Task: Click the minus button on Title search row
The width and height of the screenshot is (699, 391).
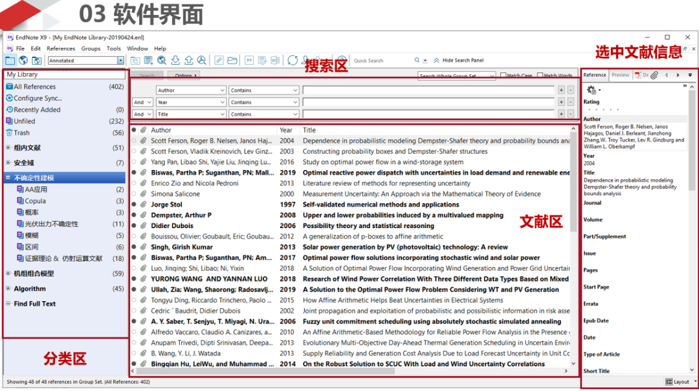Action: click(571, 114)
